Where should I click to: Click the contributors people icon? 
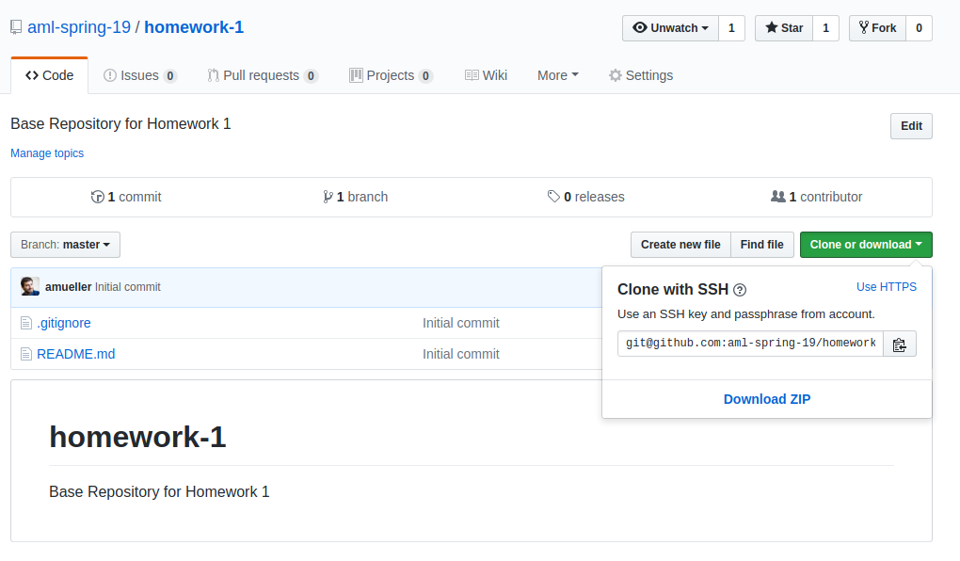click(778, 197)
